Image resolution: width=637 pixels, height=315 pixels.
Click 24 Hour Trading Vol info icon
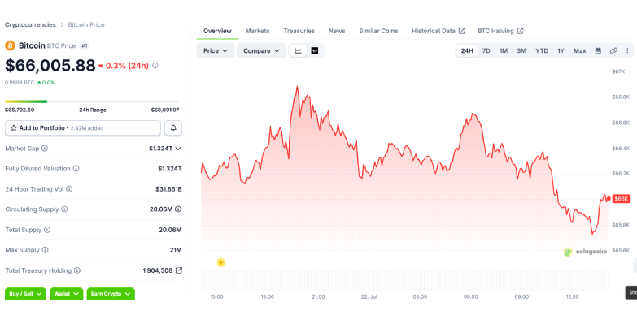(x=69, y=189)
